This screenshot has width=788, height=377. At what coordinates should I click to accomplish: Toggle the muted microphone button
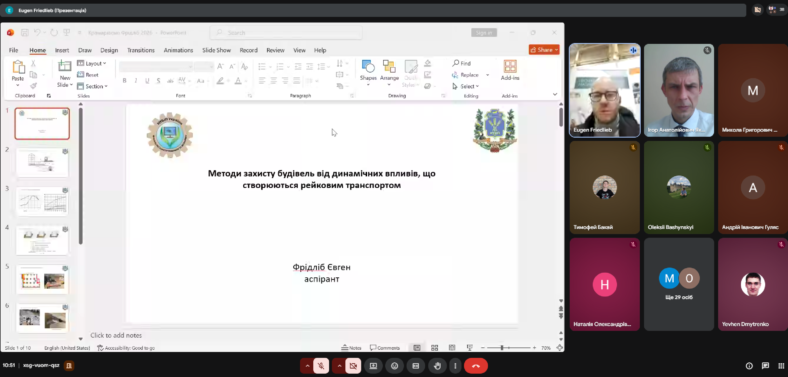click(321, 366)
